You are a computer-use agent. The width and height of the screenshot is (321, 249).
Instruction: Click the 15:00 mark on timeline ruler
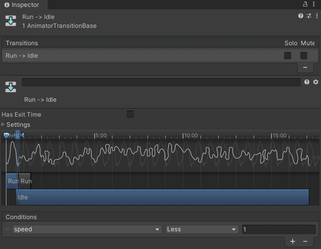(x=279, y=136)
